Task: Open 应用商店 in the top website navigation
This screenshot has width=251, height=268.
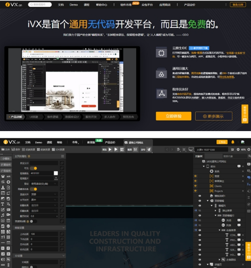Action: [165, 5]
